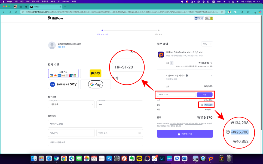Click the page vertical scrollbar
The width and height of the screenshot is (263, 164).
[x=261, y=73]
